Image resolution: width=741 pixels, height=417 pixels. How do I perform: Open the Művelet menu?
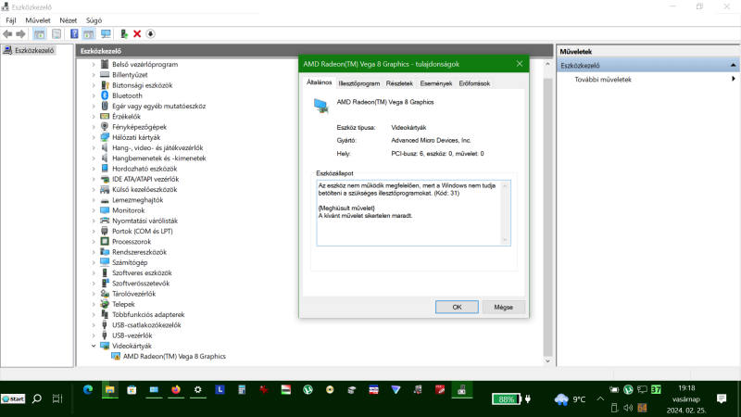click(x=38, y=20)
